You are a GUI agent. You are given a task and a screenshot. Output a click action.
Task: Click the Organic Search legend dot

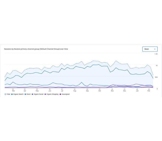click(x=12, y=94)
